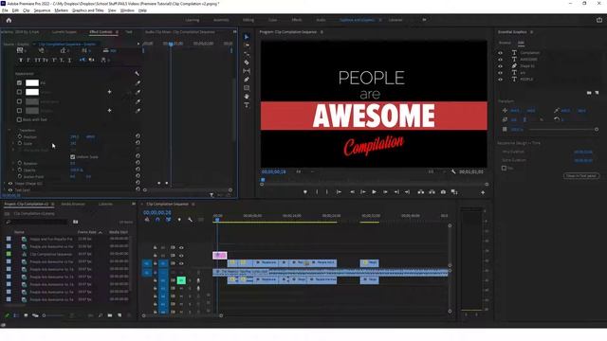
Task: Select the Ripple Edit tool
Action: coord(247,54)
